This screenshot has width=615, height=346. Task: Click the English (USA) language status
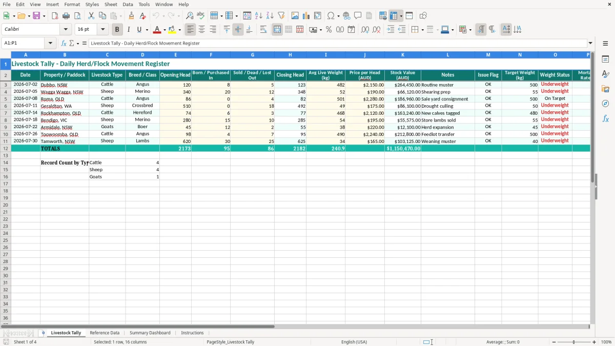coord(354,342)
